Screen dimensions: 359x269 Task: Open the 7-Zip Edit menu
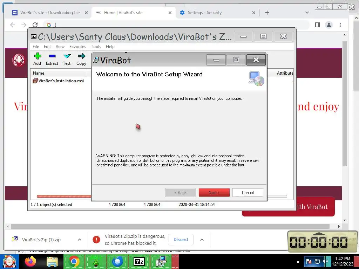coord(47,47)
